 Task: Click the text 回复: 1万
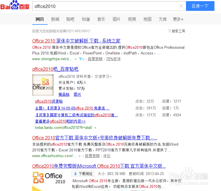point(171,108)
